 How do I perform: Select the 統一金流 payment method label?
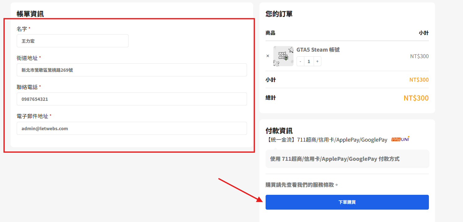point(326,140)
